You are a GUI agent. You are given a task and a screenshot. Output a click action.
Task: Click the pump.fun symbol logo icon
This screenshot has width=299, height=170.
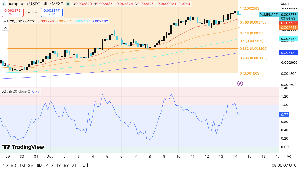pos(4,4)
